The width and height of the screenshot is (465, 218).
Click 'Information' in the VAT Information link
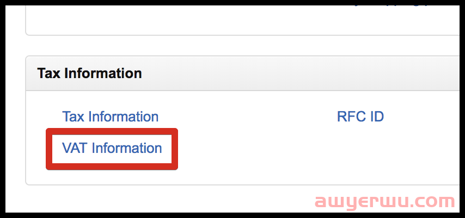click(x=126, y=148)
